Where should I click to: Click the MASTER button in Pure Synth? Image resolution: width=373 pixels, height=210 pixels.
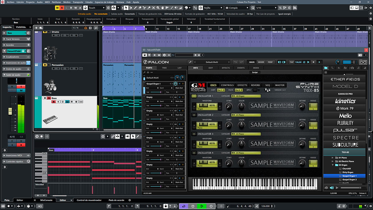pos(280,85)
